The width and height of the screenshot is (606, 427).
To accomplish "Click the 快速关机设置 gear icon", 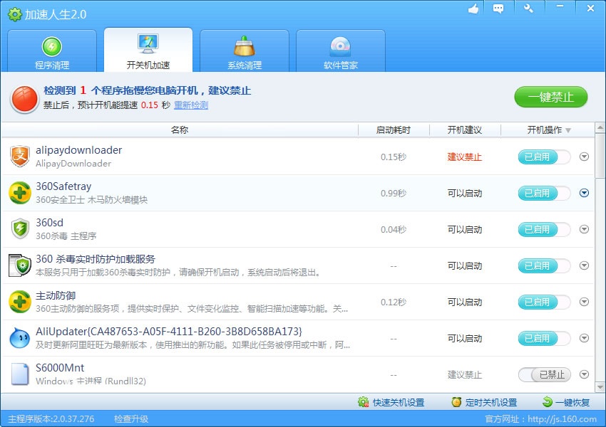I will coord(364,402).
